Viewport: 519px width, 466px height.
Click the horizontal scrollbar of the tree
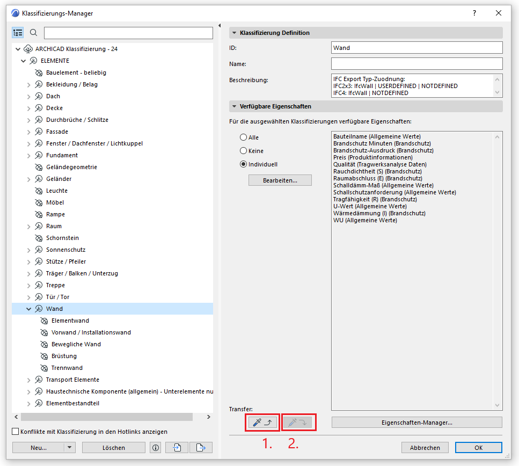coord(106,417)
